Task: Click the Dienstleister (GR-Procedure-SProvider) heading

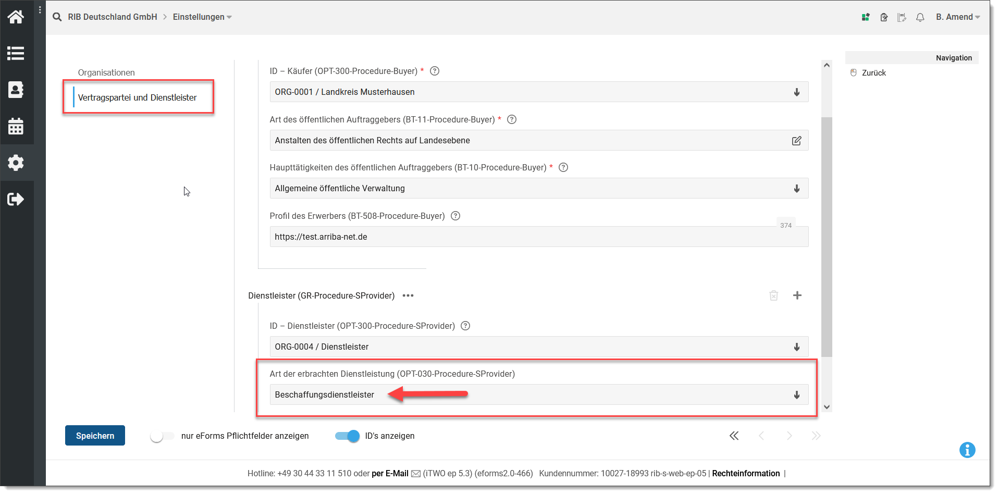Action: point(322,295)
